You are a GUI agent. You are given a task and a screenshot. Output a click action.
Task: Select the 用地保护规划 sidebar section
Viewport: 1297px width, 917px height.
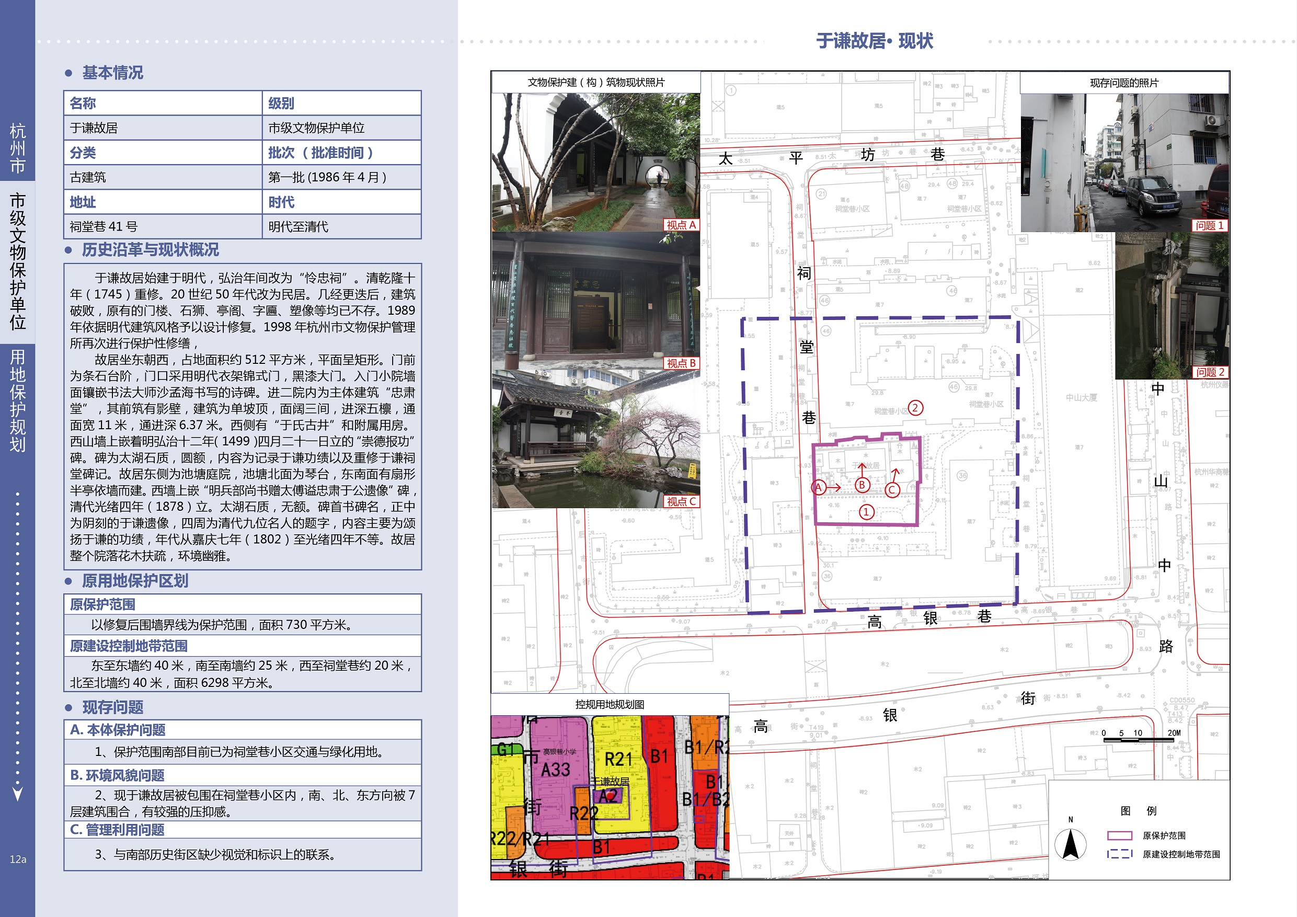17,400
